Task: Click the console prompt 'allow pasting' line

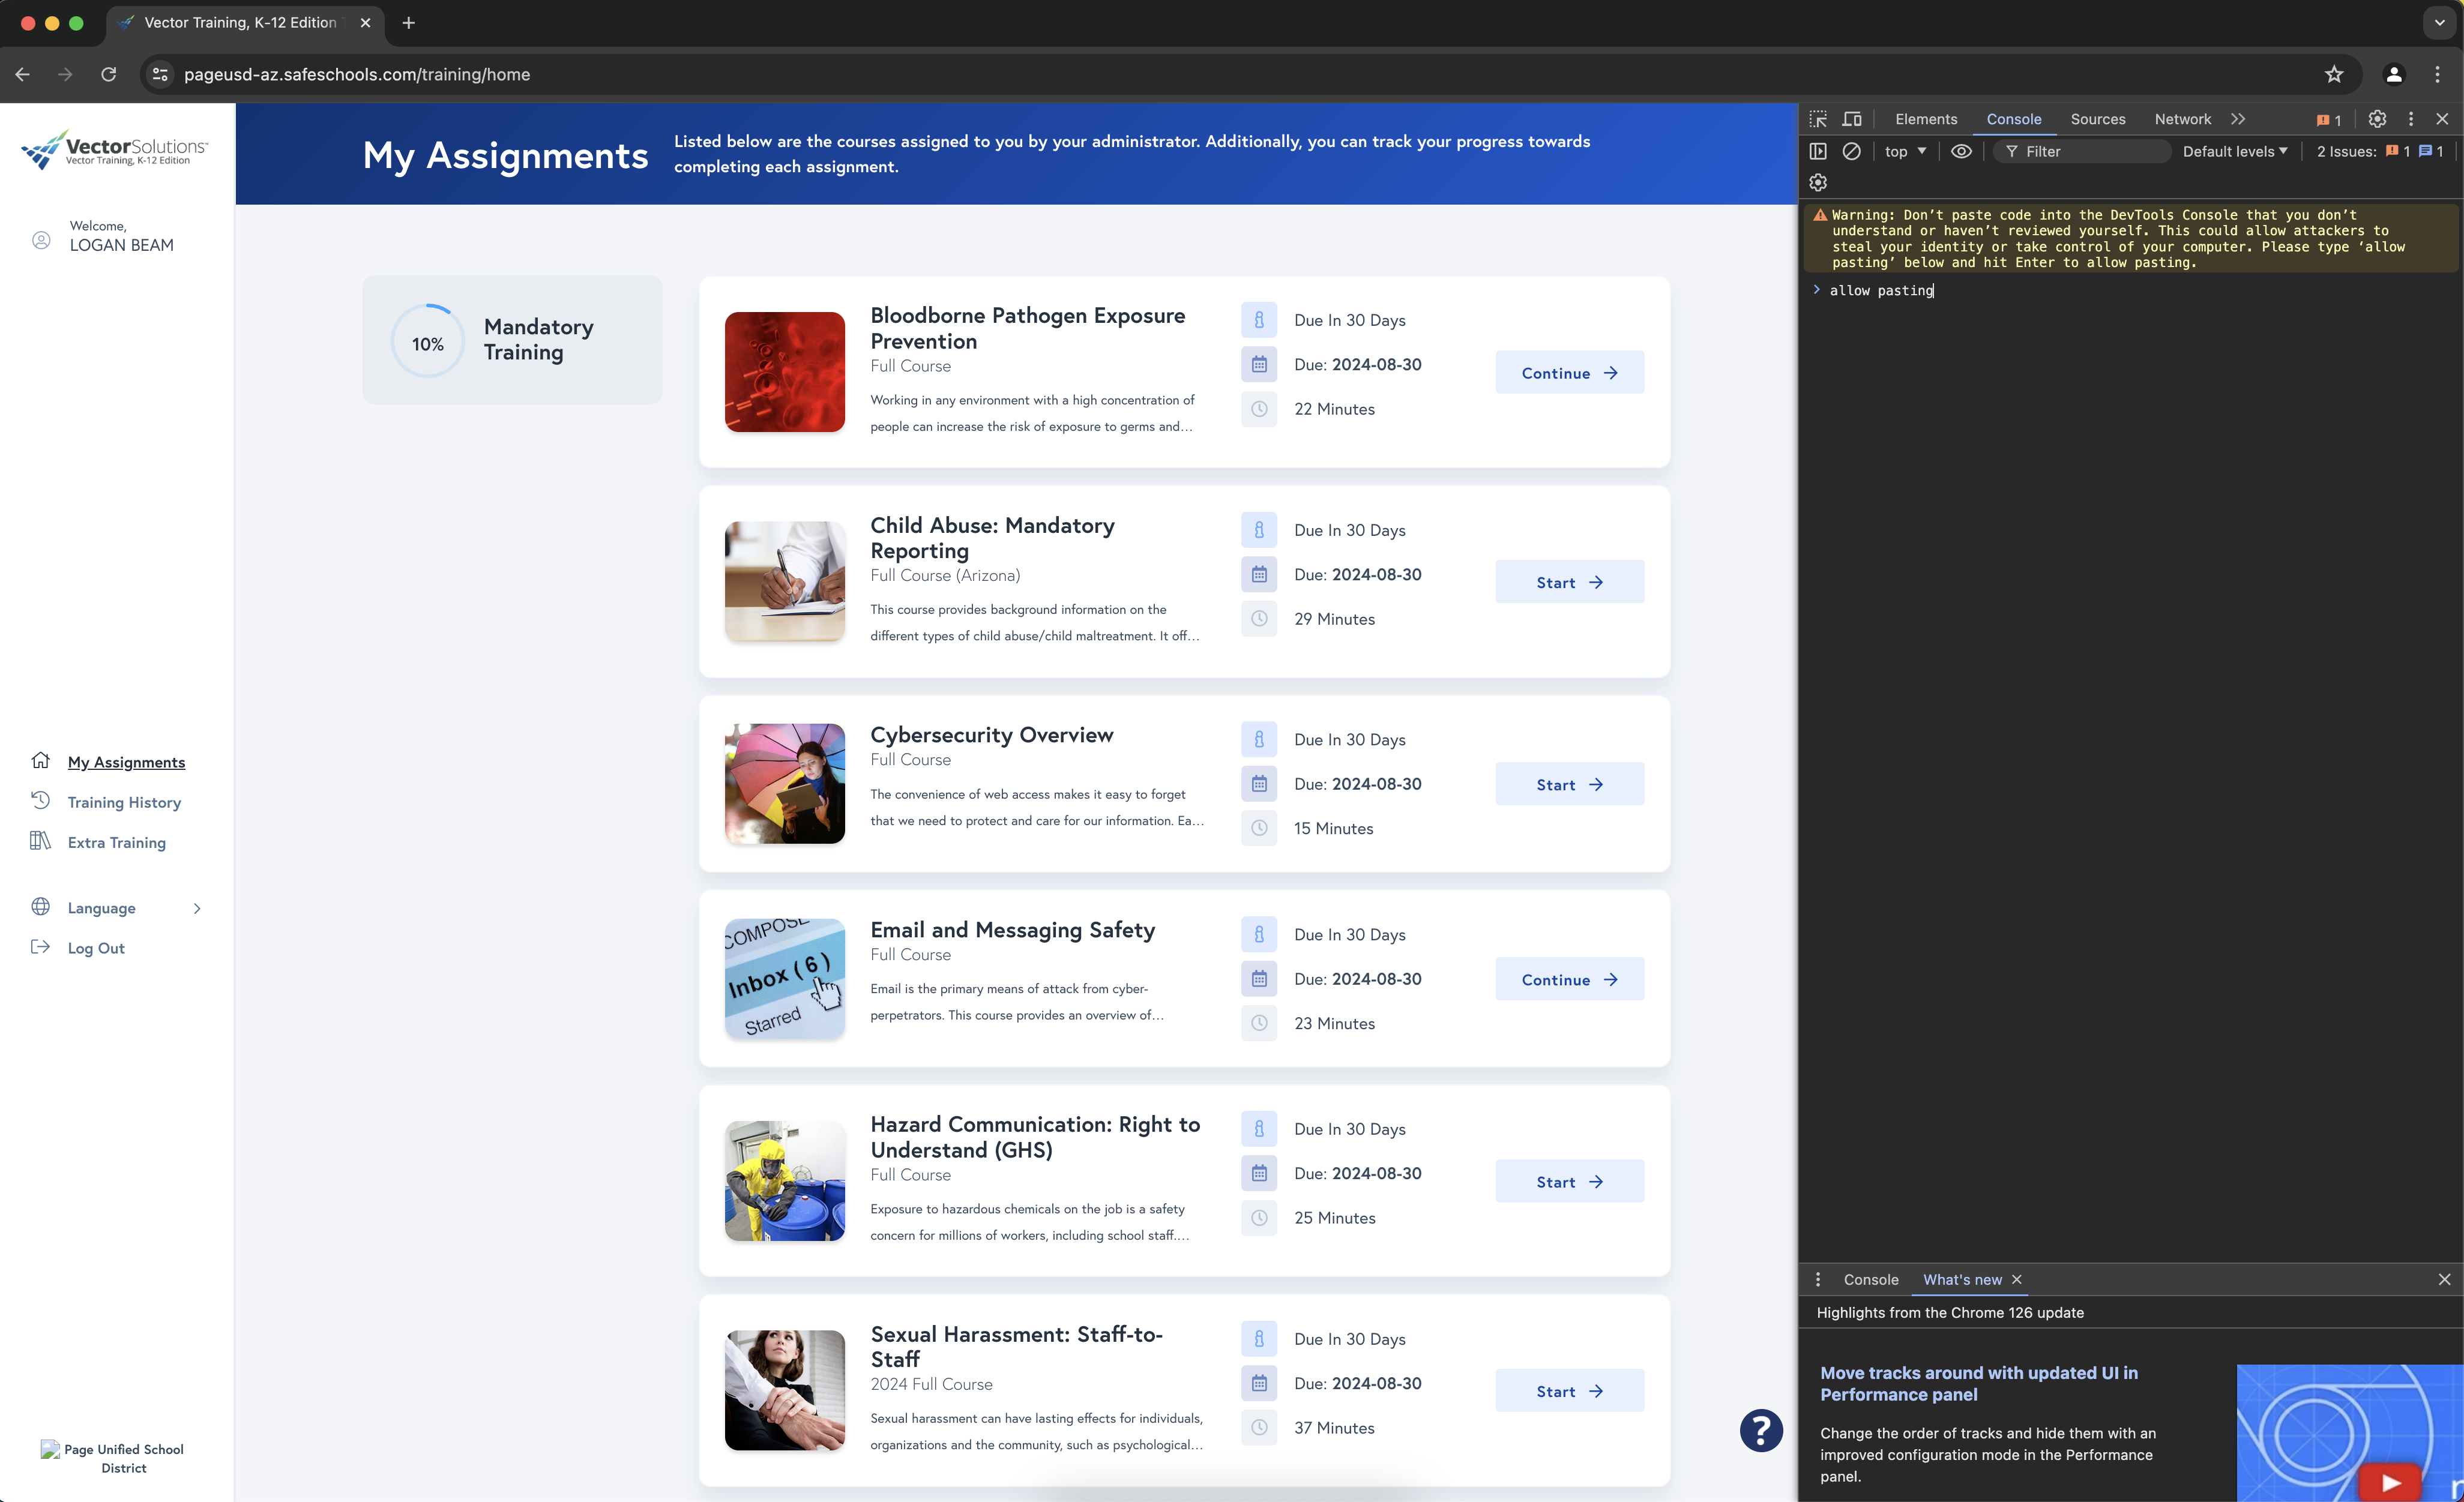Action: pos(1881,290)
